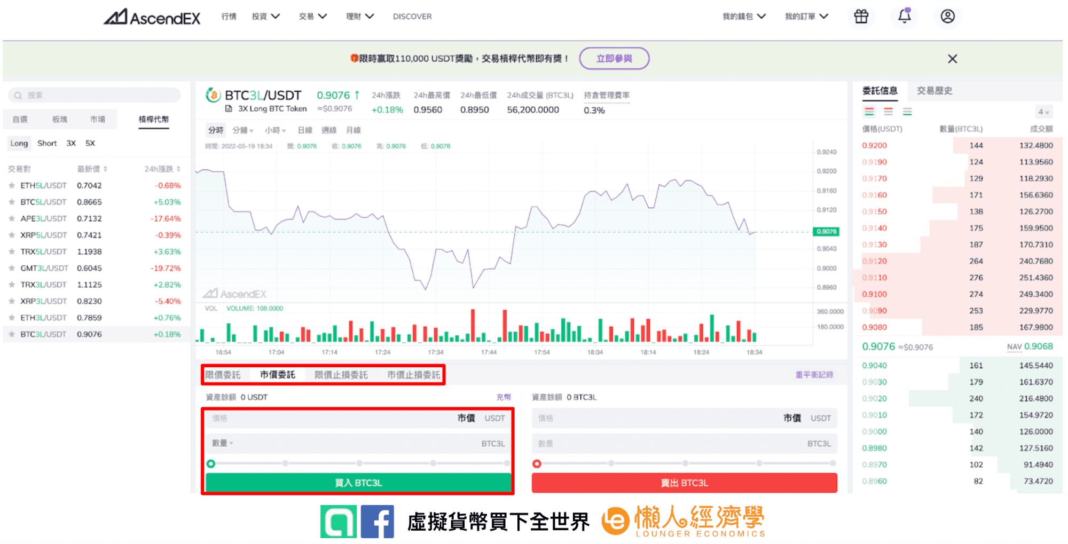The width and height of the screenshot is (1068, 544).
Task: Click the sell amount slider handle
Action: (x=537, y=463)
